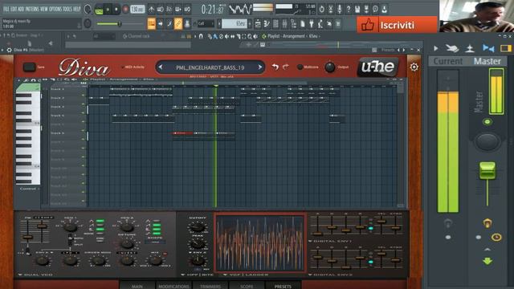Screen dimensions: 514x289
Task: Click Diva redo arrow
Action: click(x=286, y=67)
